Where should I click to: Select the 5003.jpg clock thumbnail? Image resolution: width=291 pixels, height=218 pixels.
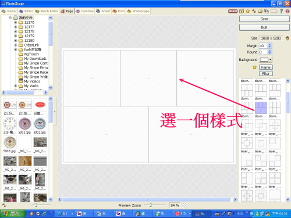(10, 142)
